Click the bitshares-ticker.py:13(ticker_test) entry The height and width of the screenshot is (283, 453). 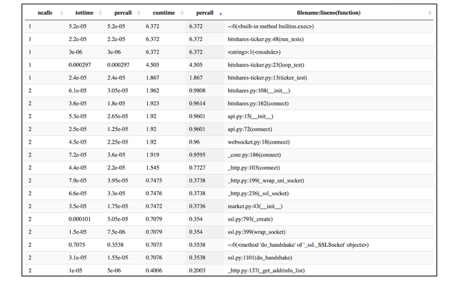point(268,78)
